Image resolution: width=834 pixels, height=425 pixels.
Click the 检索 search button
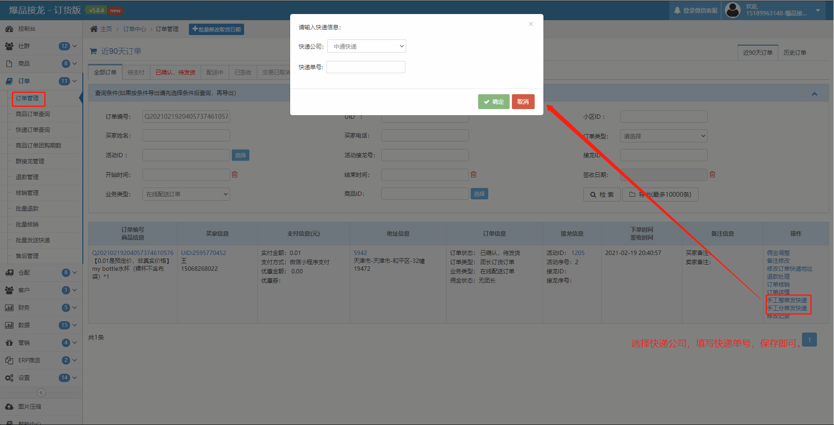point(602,195)
